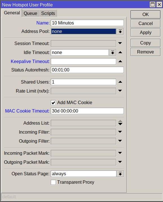Expand the Outgoing Packet Mark field arrow

[x=120, y=162]
